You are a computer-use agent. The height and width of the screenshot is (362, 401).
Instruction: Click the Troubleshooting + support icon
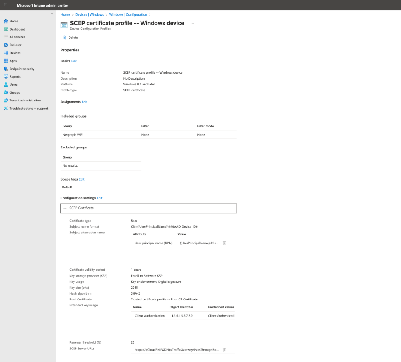[6, 109]
